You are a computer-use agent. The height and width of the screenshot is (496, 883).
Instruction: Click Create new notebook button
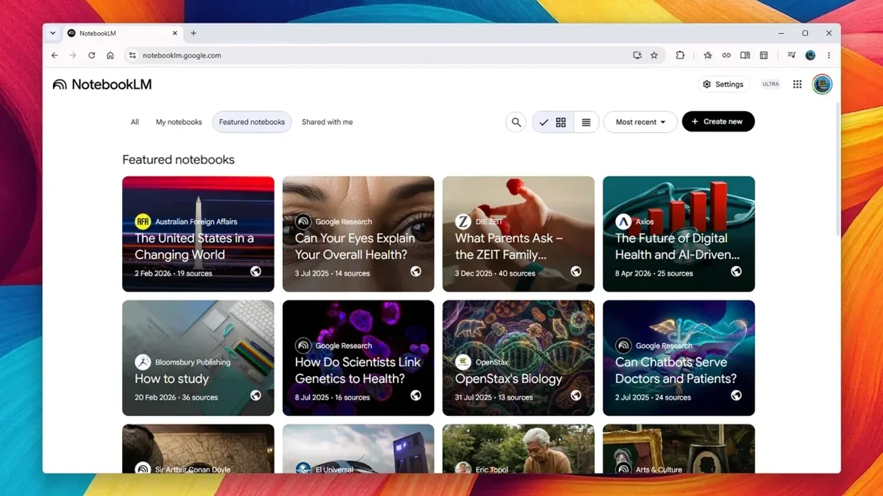click(718, 121)
